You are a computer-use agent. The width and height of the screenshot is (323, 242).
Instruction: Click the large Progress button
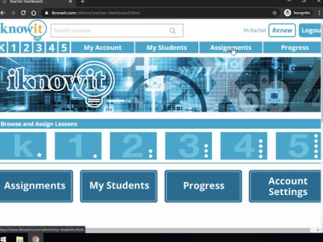pos(203,186)
